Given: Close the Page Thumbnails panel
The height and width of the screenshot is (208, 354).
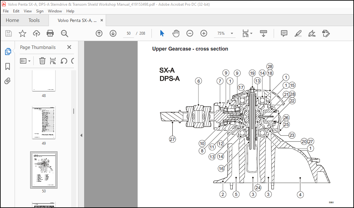Looking at the screenshot, I should coord(69,47).
